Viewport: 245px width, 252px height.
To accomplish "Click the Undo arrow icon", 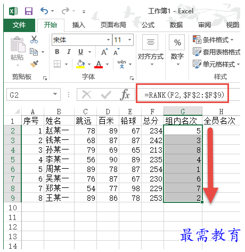I will [44, 11].
